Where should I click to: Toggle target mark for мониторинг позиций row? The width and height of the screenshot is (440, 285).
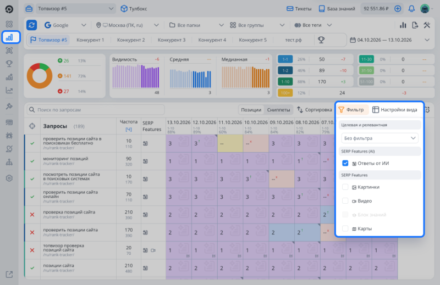point(32,161)
